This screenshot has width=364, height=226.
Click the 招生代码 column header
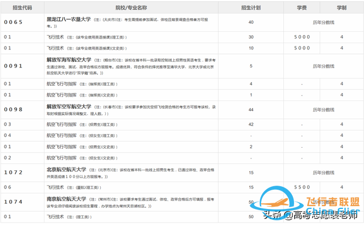(22, 7)
